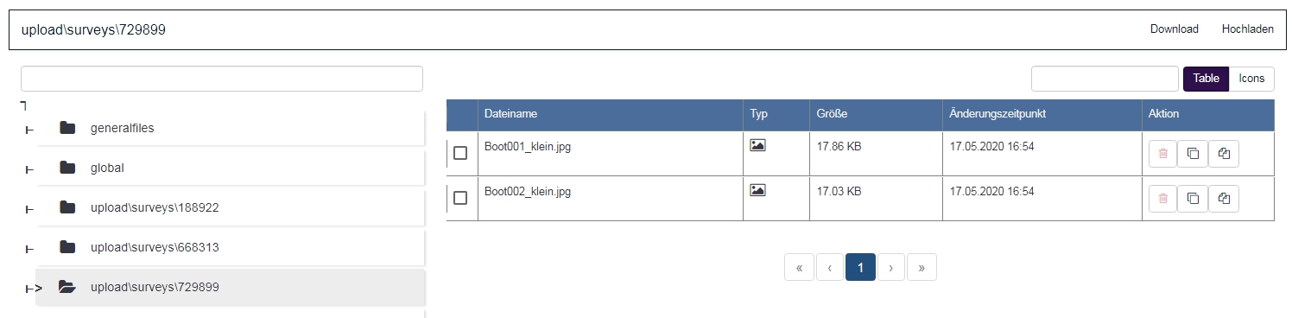Image resolution: width=1292 pixels, height=318 pixels.
Task: Copy the Boot002_klein.jpg file
Action: pyautogui.click(x=1193, y=198)
